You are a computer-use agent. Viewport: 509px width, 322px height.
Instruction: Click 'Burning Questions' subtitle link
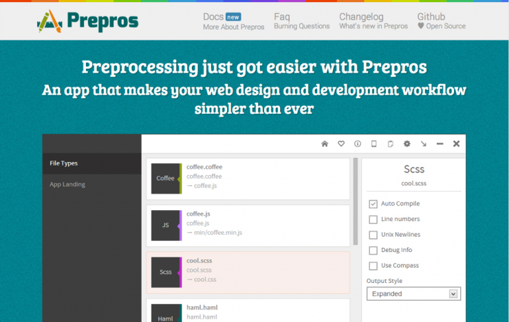(x=301, y=26)
